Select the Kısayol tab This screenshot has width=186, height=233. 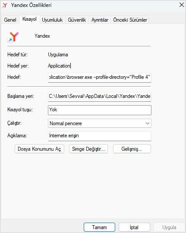pyautogui.click(x=29, y=19)
